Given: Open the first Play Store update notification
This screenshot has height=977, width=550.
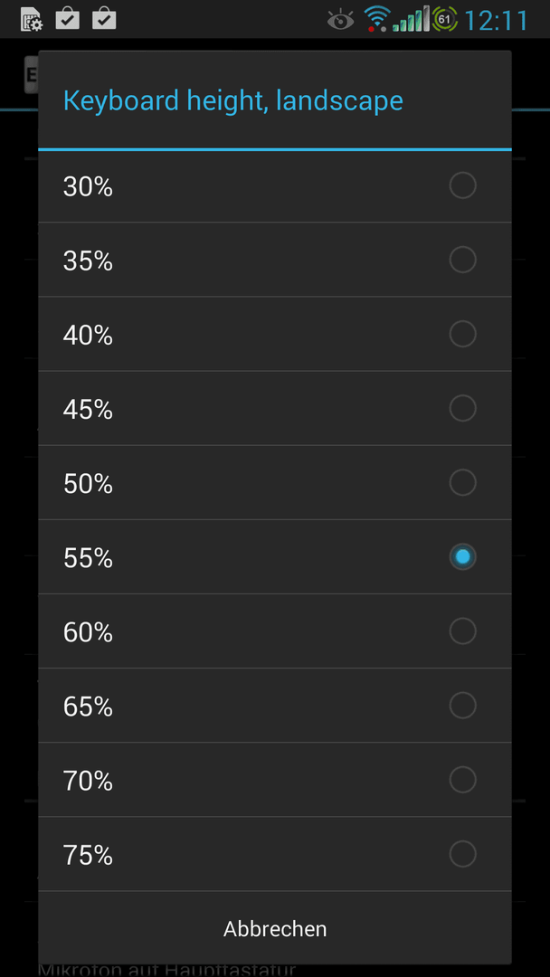Looking at the screenshot, I should click(x=67, y=19).
